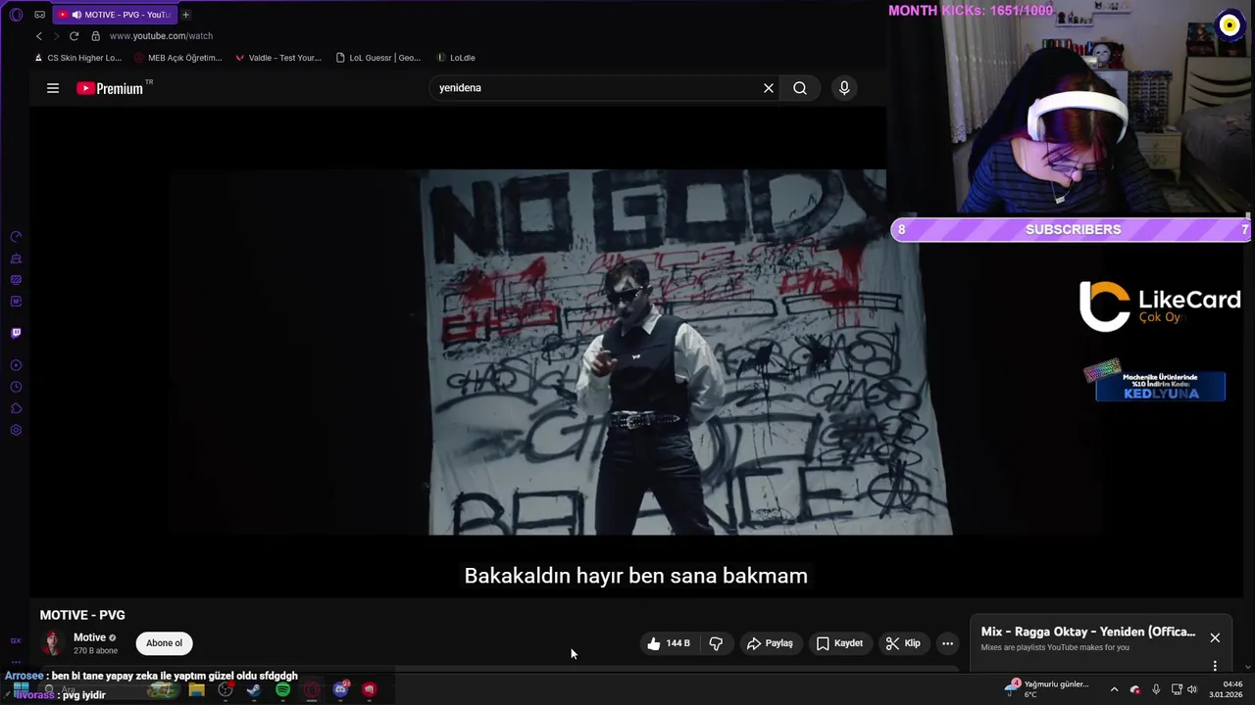Clear the search text with the X

[769, 88]
